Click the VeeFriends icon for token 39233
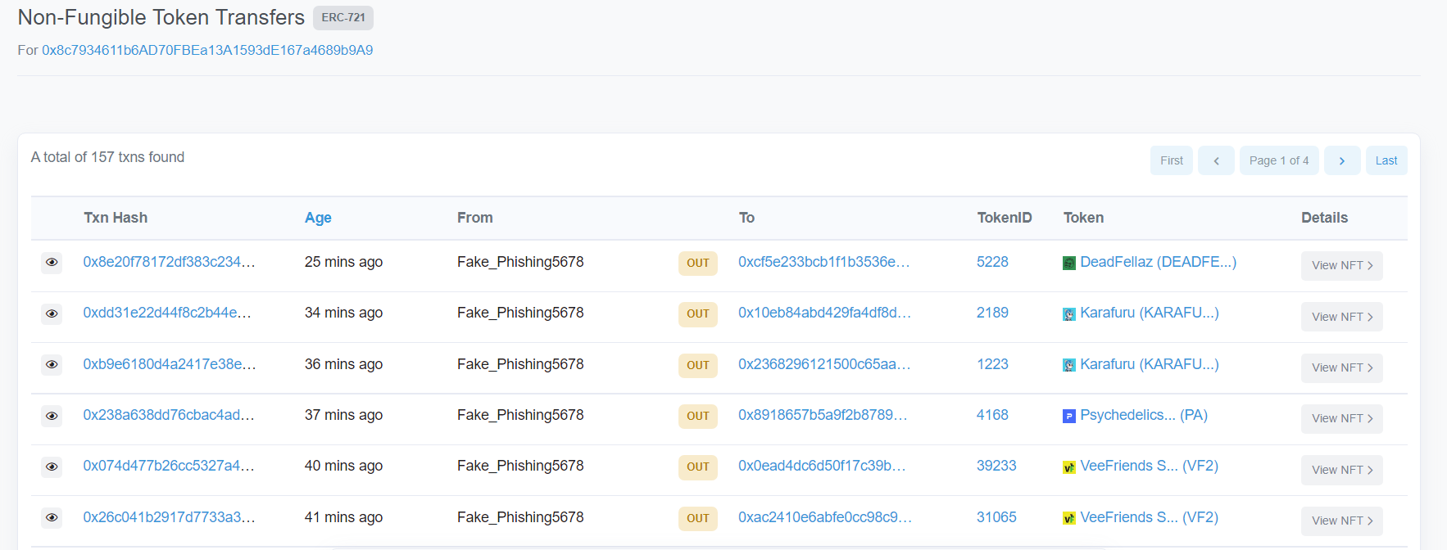 tap(1068, 467)
